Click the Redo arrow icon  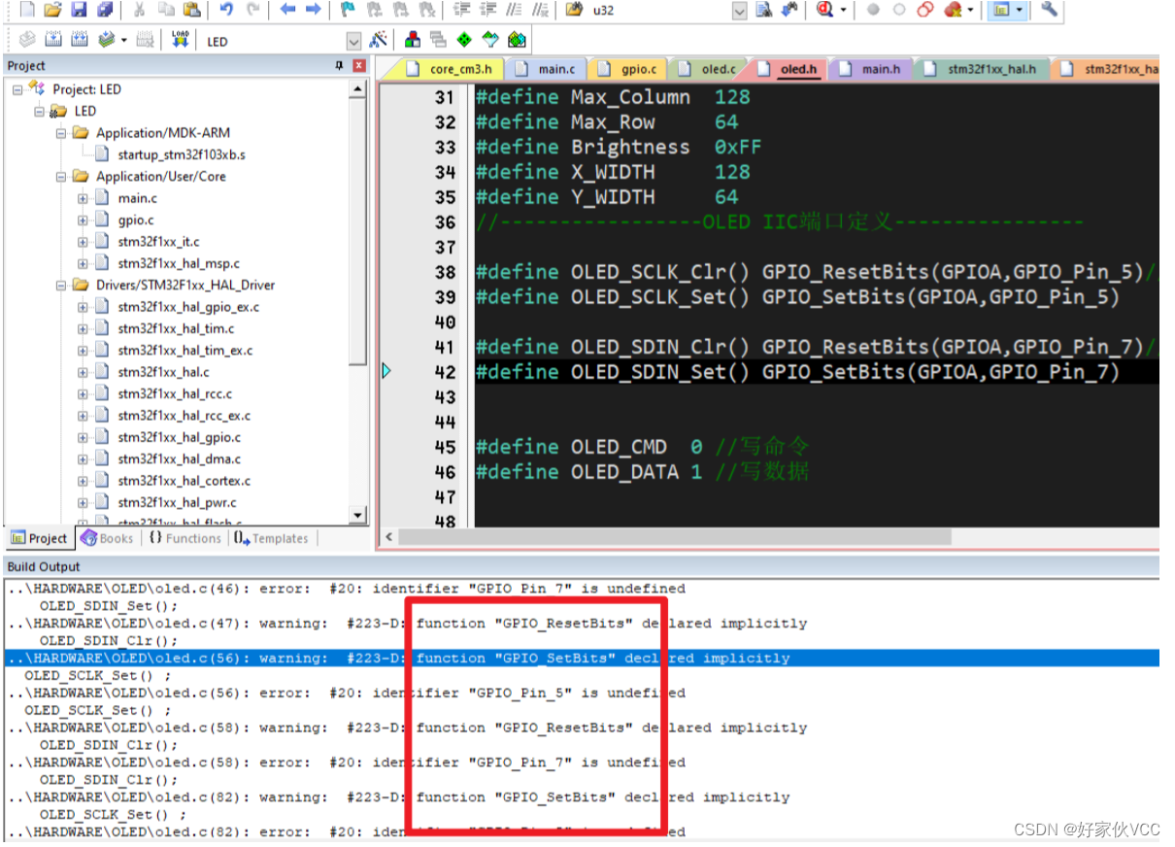[x=252, y=10]
